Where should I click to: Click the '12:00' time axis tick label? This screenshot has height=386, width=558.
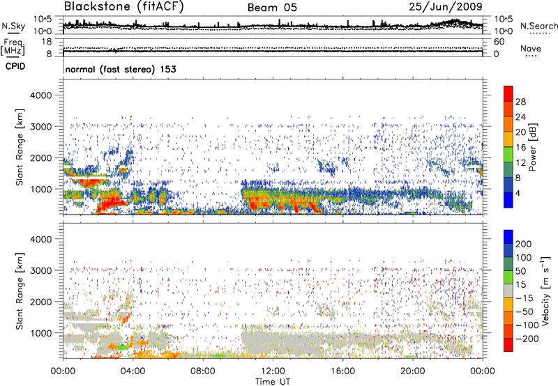(x=273, y=371)
